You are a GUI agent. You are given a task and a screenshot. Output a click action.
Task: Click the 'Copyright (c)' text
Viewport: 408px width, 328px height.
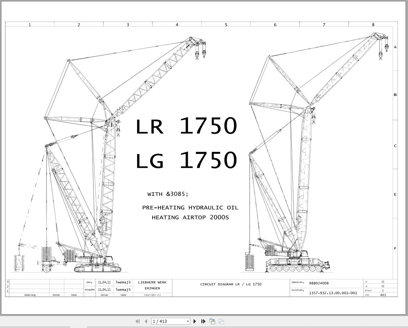pyautogui.click(x=152, y=295)
